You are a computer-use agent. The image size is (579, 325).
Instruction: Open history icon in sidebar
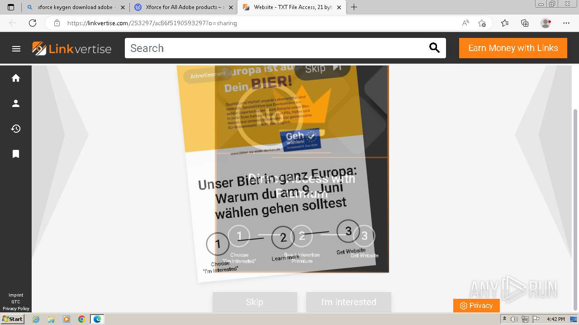[x=16, y=129]
